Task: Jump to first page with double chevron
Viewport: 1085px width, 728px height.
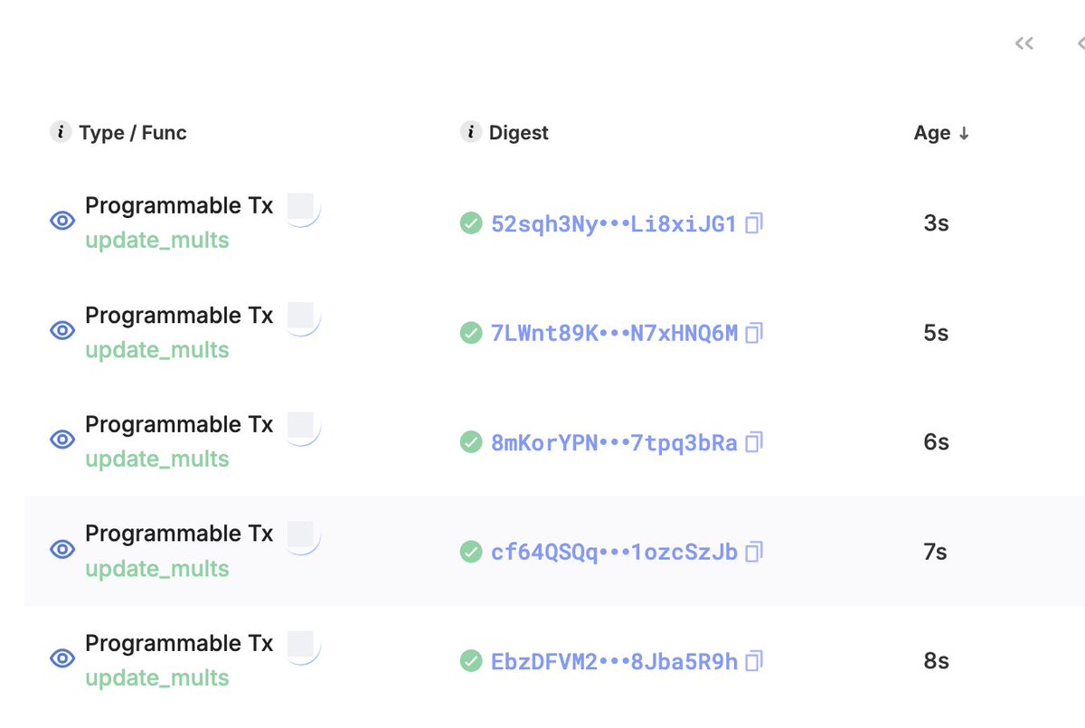Action: [x=1024, y=43]
